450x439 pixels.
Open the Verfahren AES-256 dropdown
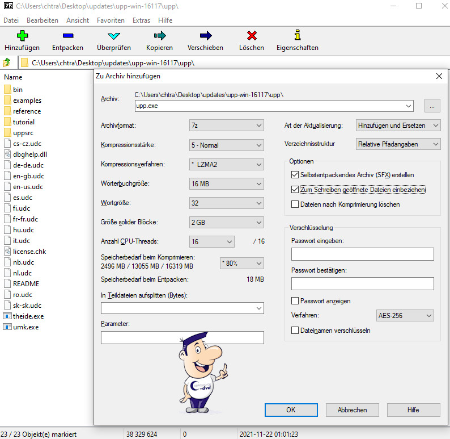[405, 315]
